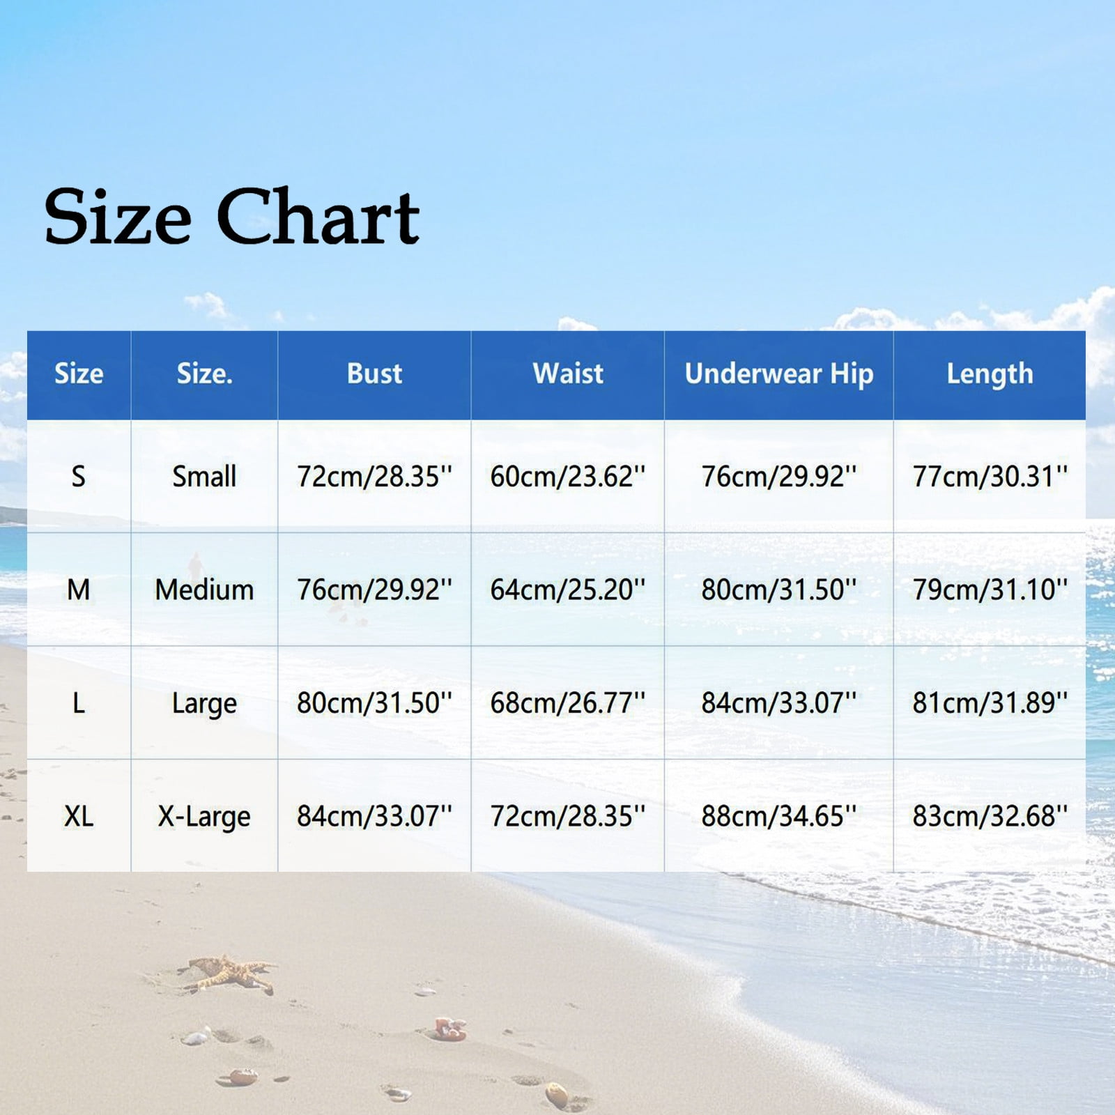Click bust value 76cm/29.92''

point(374,590)
